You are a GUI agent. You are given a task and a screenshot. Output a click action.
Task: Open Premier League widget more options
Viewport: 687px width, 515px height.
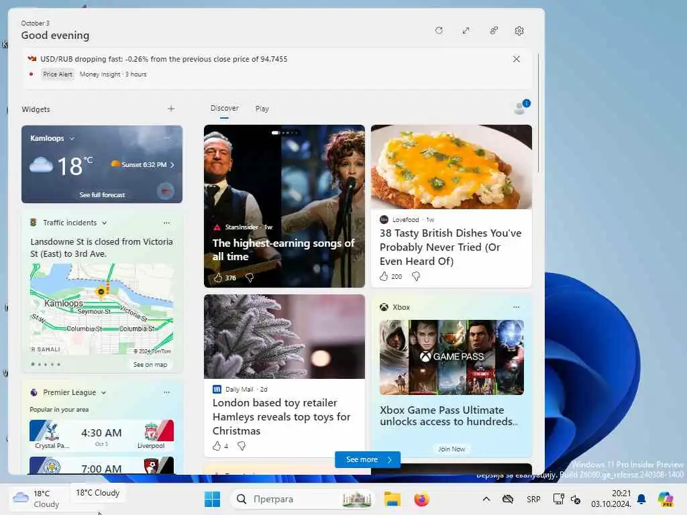click(x=166, y=392)
